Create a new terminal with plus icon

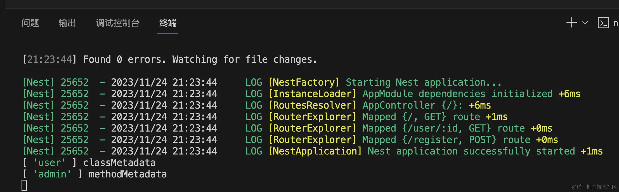pos(571,22)
